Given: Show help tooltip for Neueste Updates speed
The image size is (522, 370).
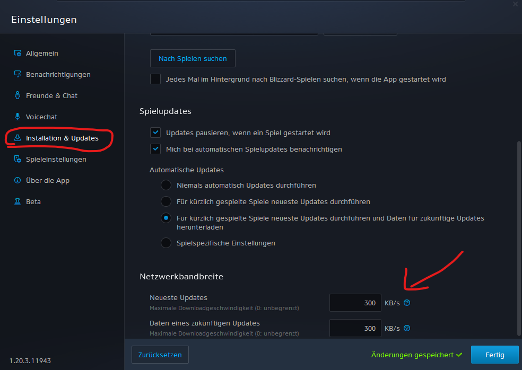Looking at the screenshot, I should point(407,303).
